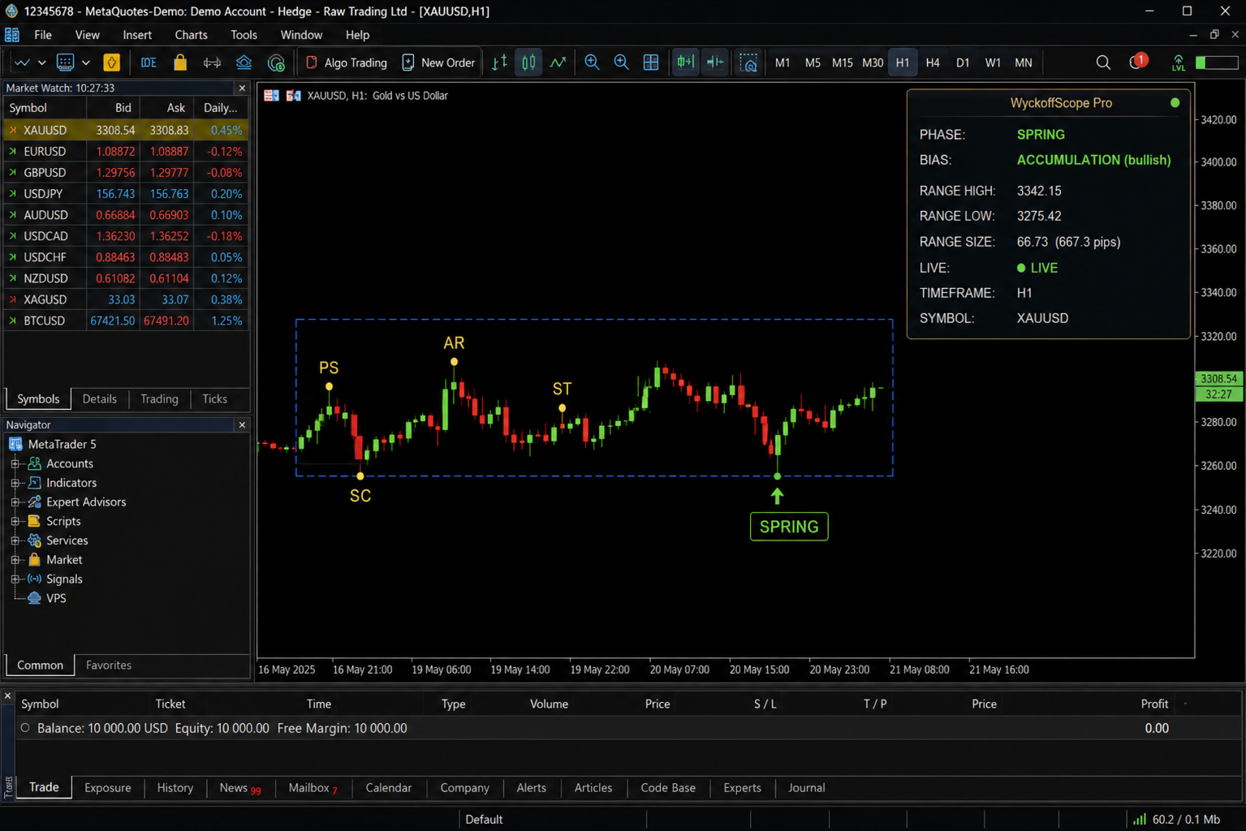The image size is (1246, 831).
Task: Click the connection status signal bars
Action: tap(1140, 820)
